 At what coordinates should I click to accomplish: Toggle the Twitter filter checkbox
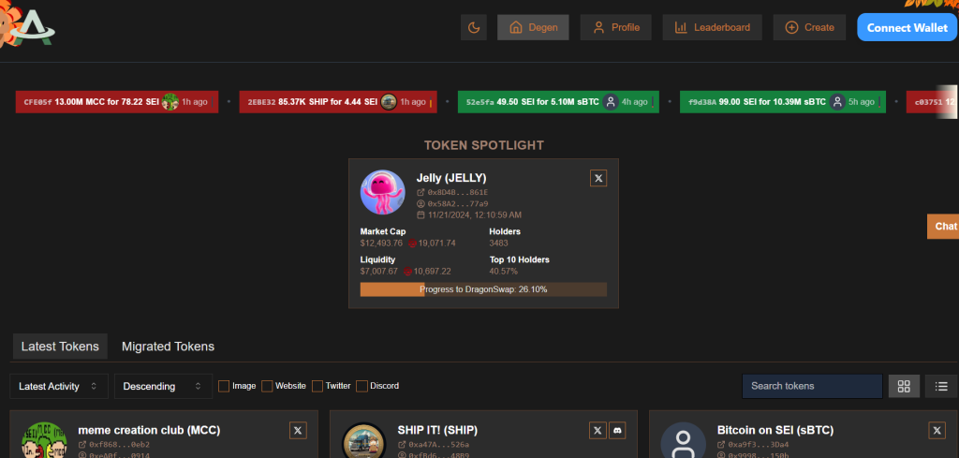click(x=317, y=386)
